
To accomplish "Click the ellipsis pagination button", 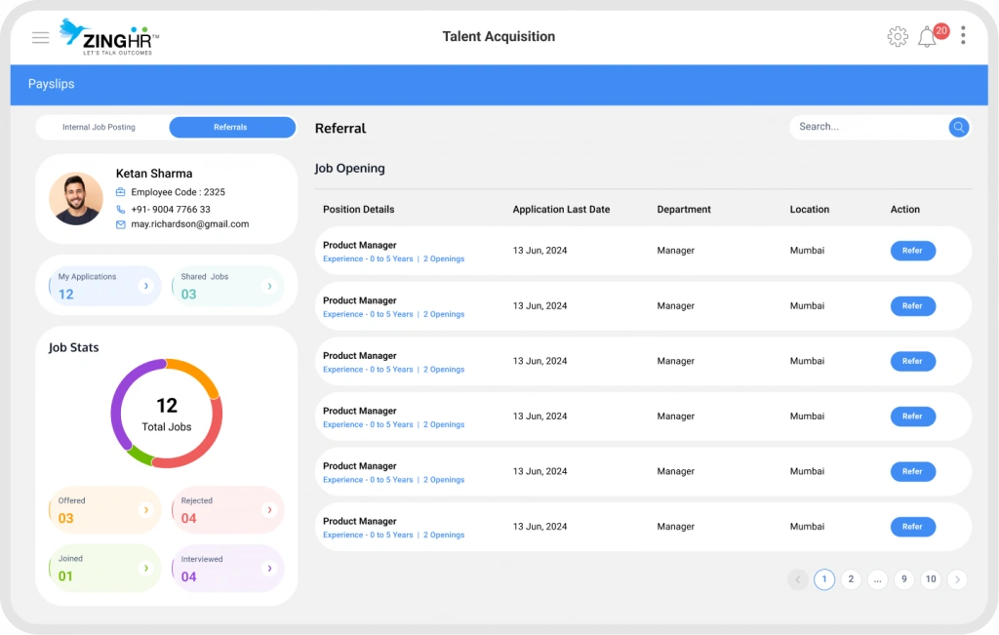I will [x=877, y=579].
